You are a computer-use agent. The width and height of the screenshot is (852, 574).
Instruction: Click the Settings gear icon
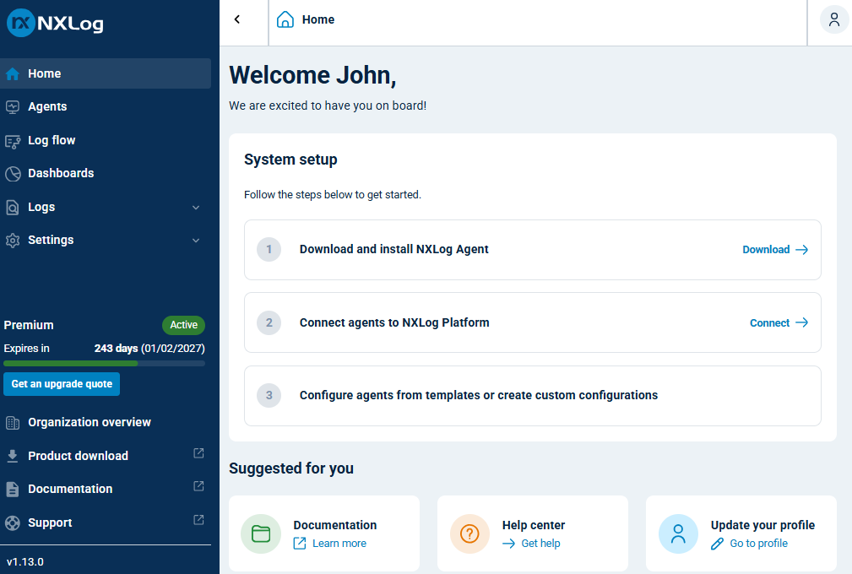[x=13, y=241]
